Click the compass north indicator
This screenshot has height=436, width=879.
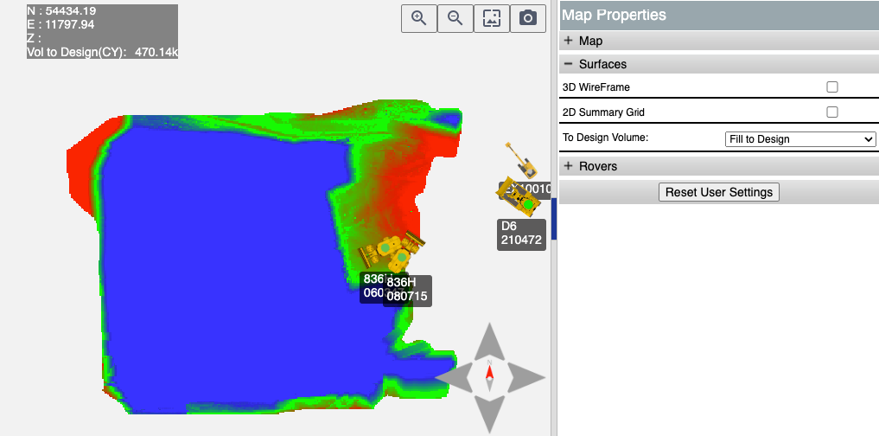click(489, 375)
